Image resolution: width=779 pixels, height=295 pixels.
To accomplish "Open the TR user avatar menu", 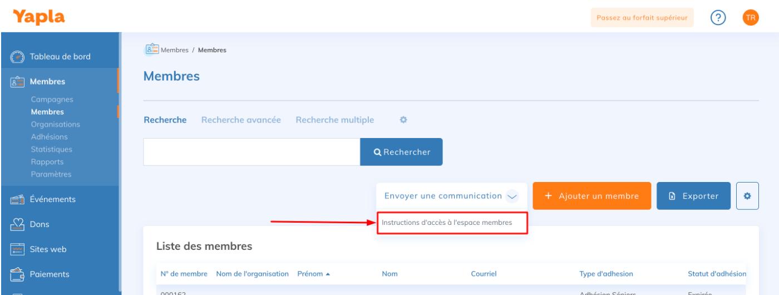I will [x=751, y=18].
